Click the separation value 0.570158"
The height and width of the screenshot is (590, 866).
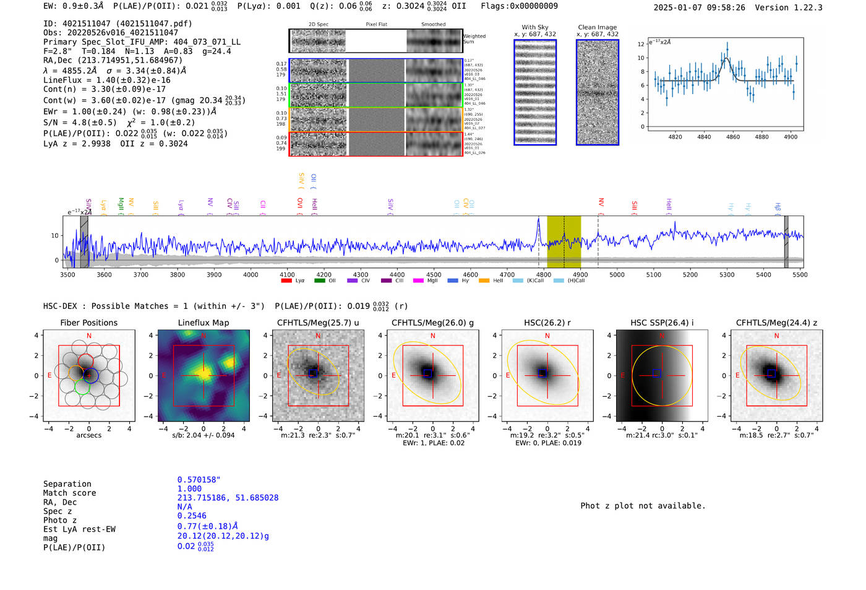[199, 480]
